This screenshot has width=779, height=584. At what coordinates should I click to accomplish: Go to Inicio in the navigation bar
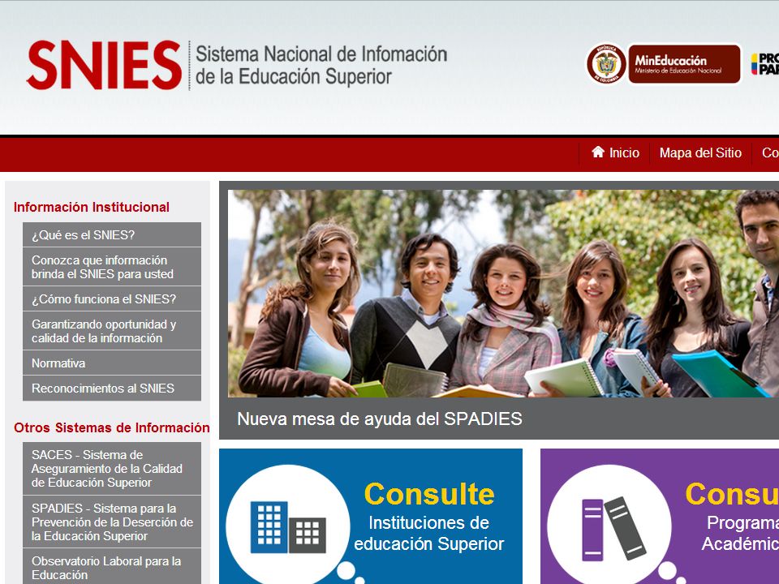pyautogui.click(x=615, y=153)
